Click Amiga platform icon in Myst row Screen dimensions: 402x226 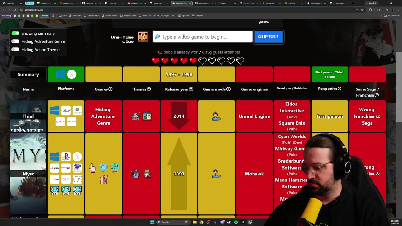pyautogui.click(x=54, y=168)
